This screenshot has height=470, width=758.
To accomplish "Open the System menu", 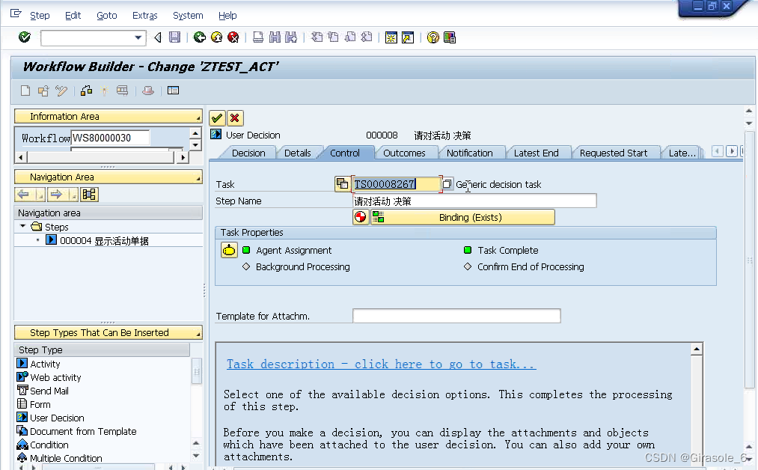I will 188,16.
